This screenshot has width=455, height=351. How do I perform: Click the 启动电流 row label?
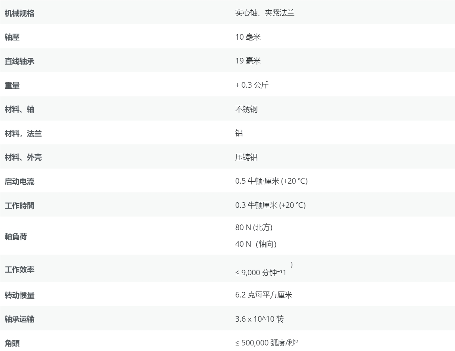coord(19,182)
